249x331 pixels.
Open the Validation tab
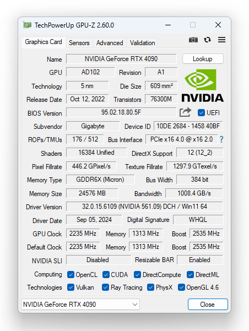(142, 43)
